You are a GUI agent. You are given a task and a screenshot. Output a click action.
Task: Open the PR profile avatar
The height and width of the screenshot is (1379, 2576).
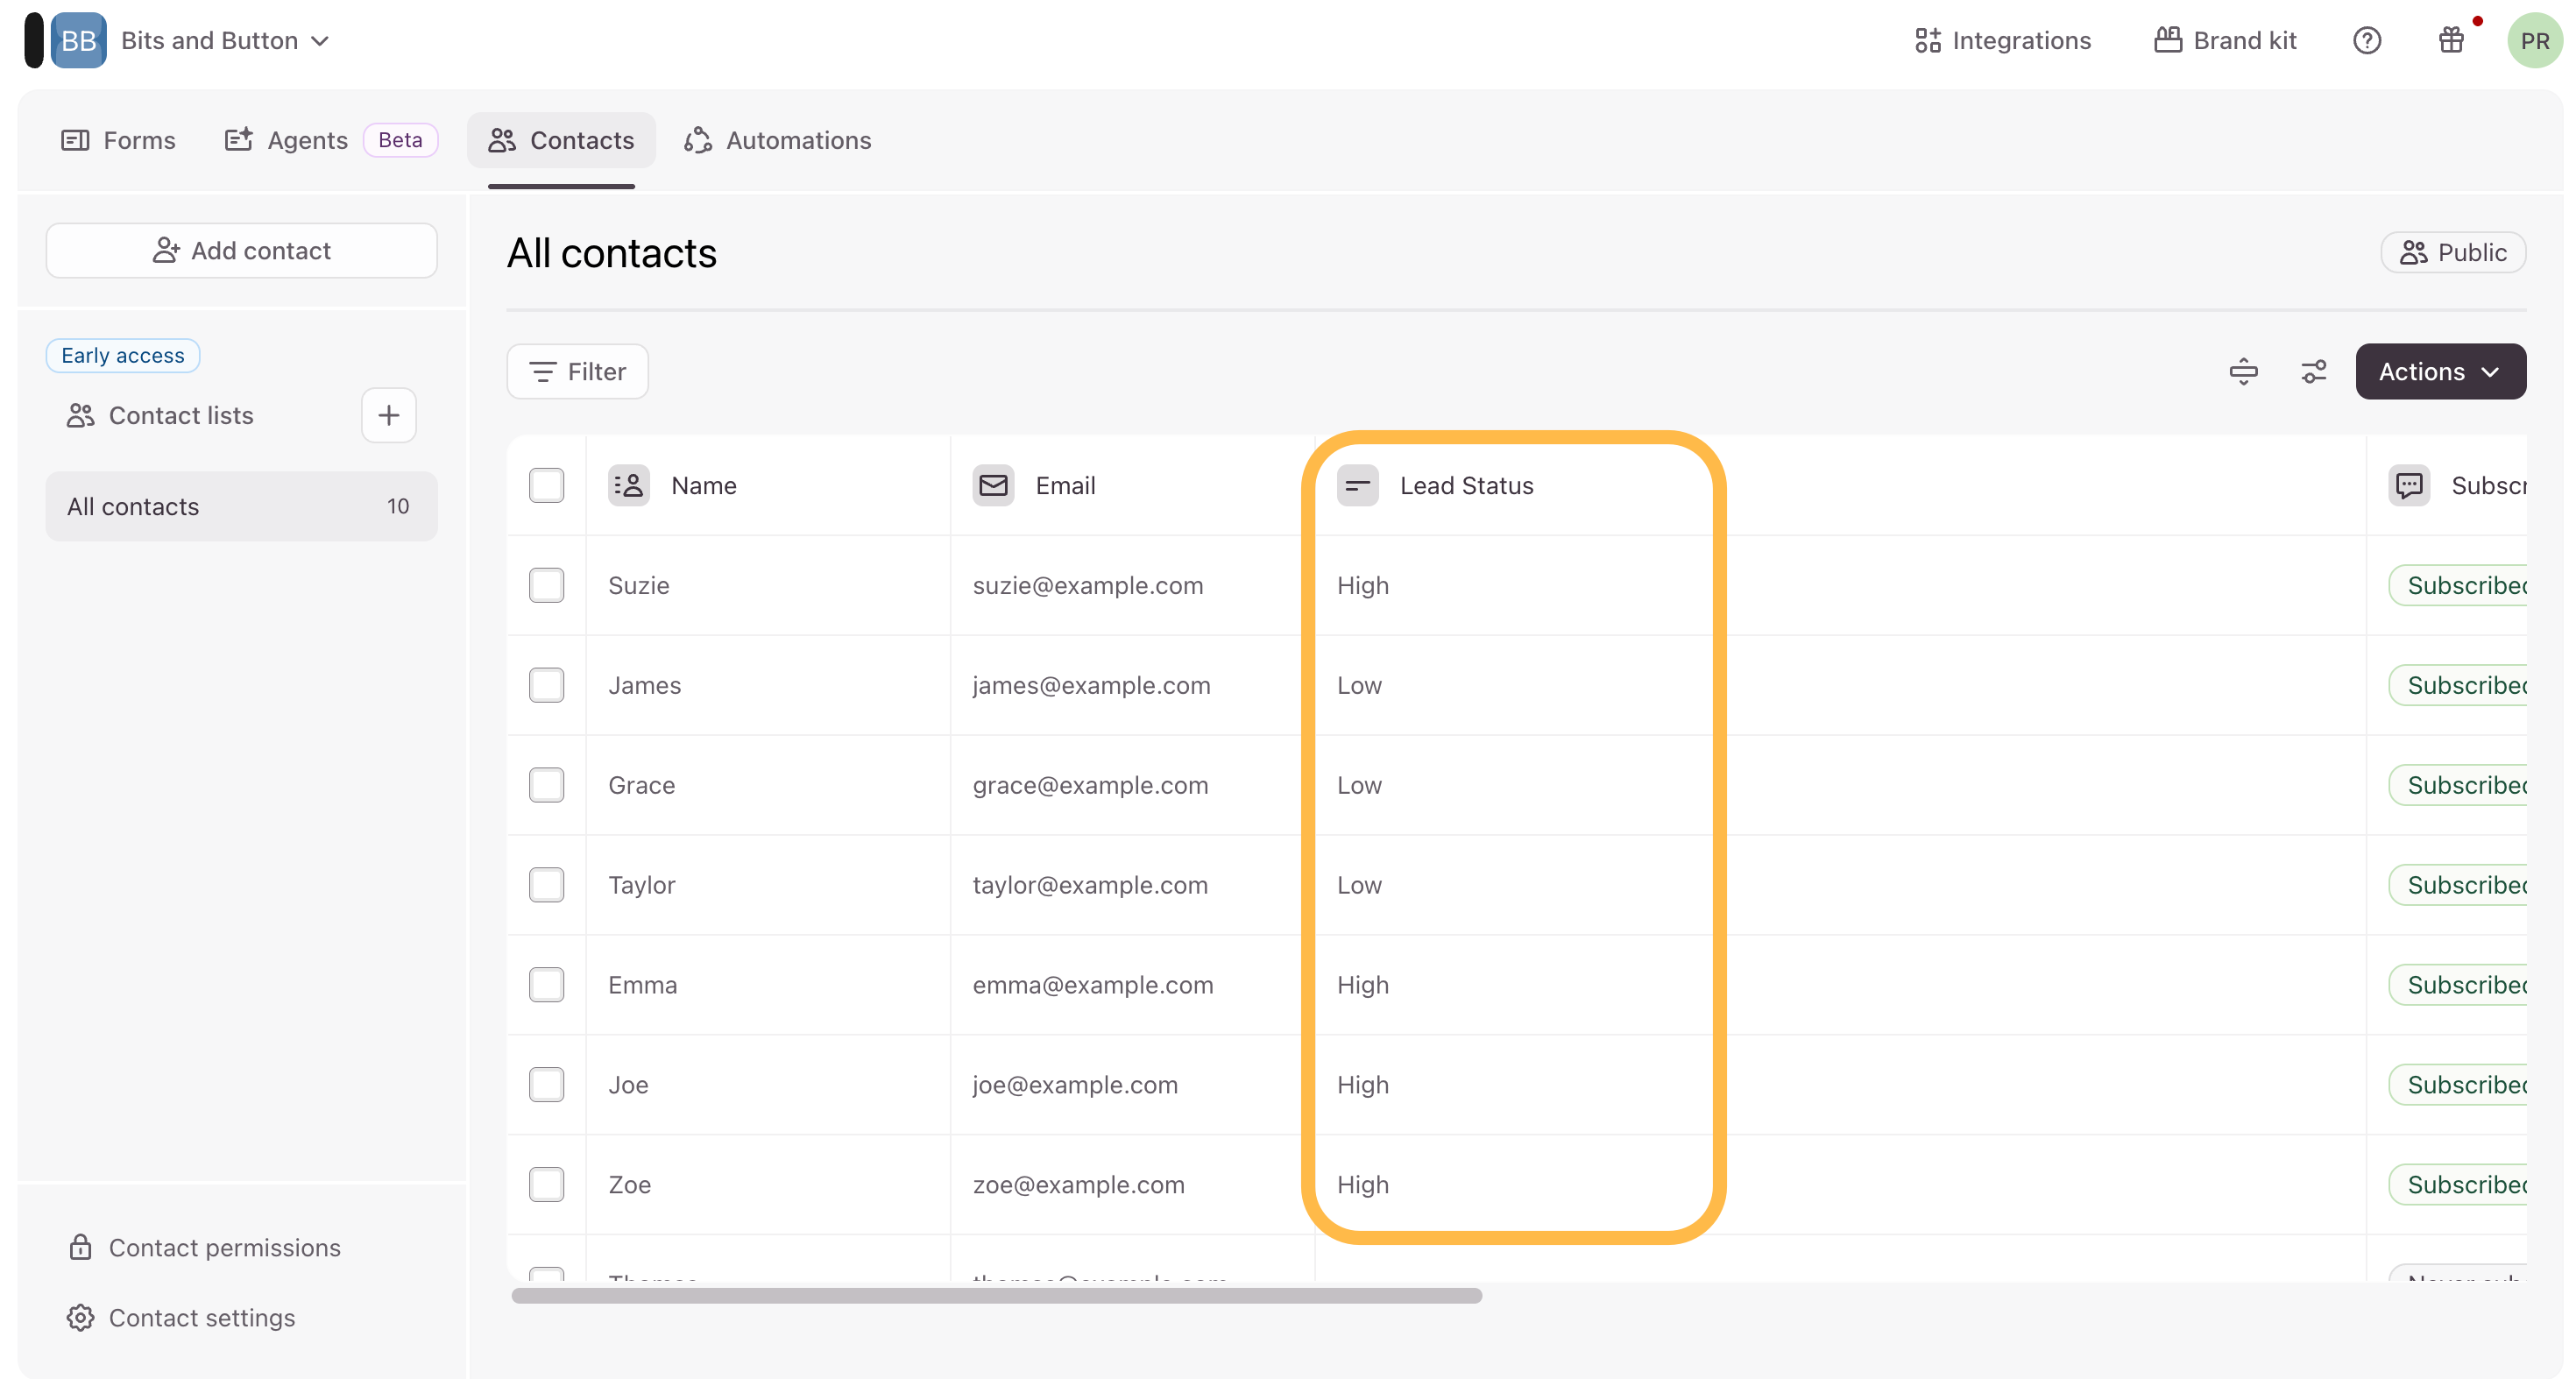[x=2533, y=41]
